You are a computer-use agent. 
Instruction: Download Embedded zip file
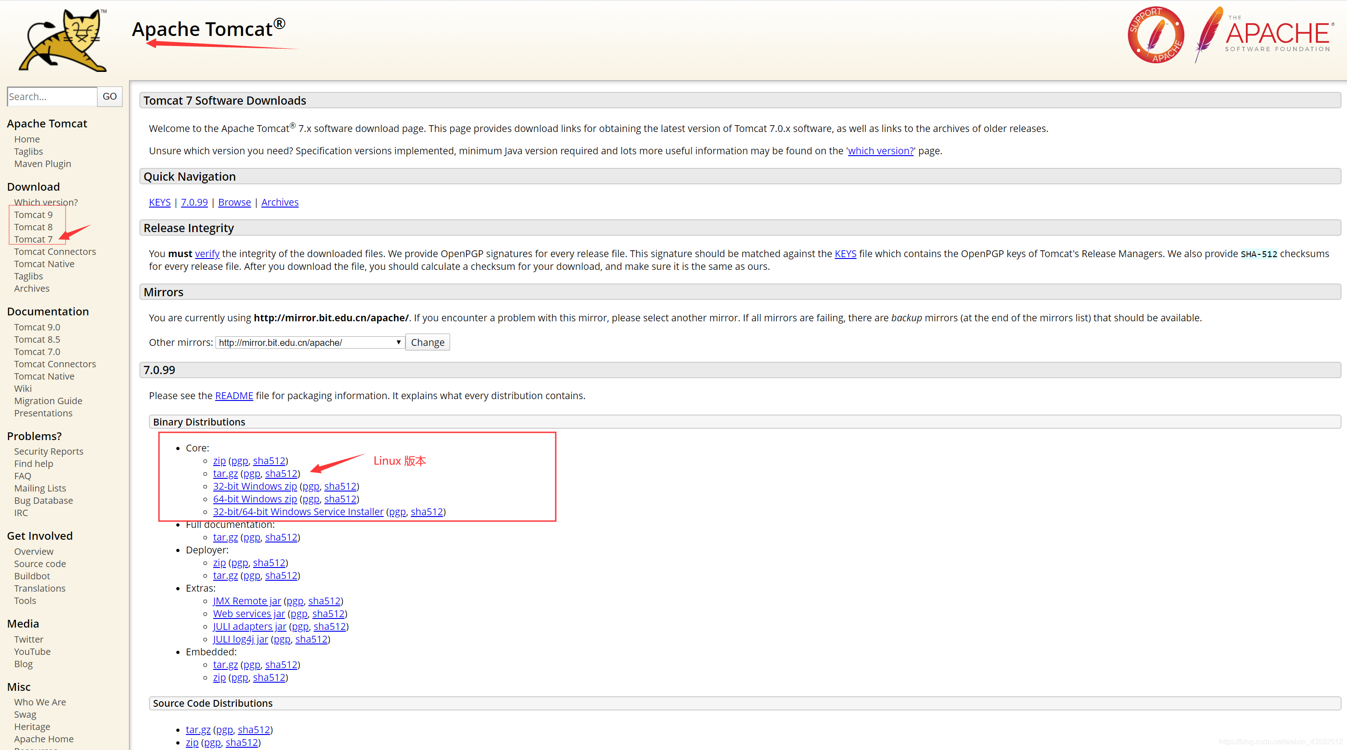coord(219,677)
